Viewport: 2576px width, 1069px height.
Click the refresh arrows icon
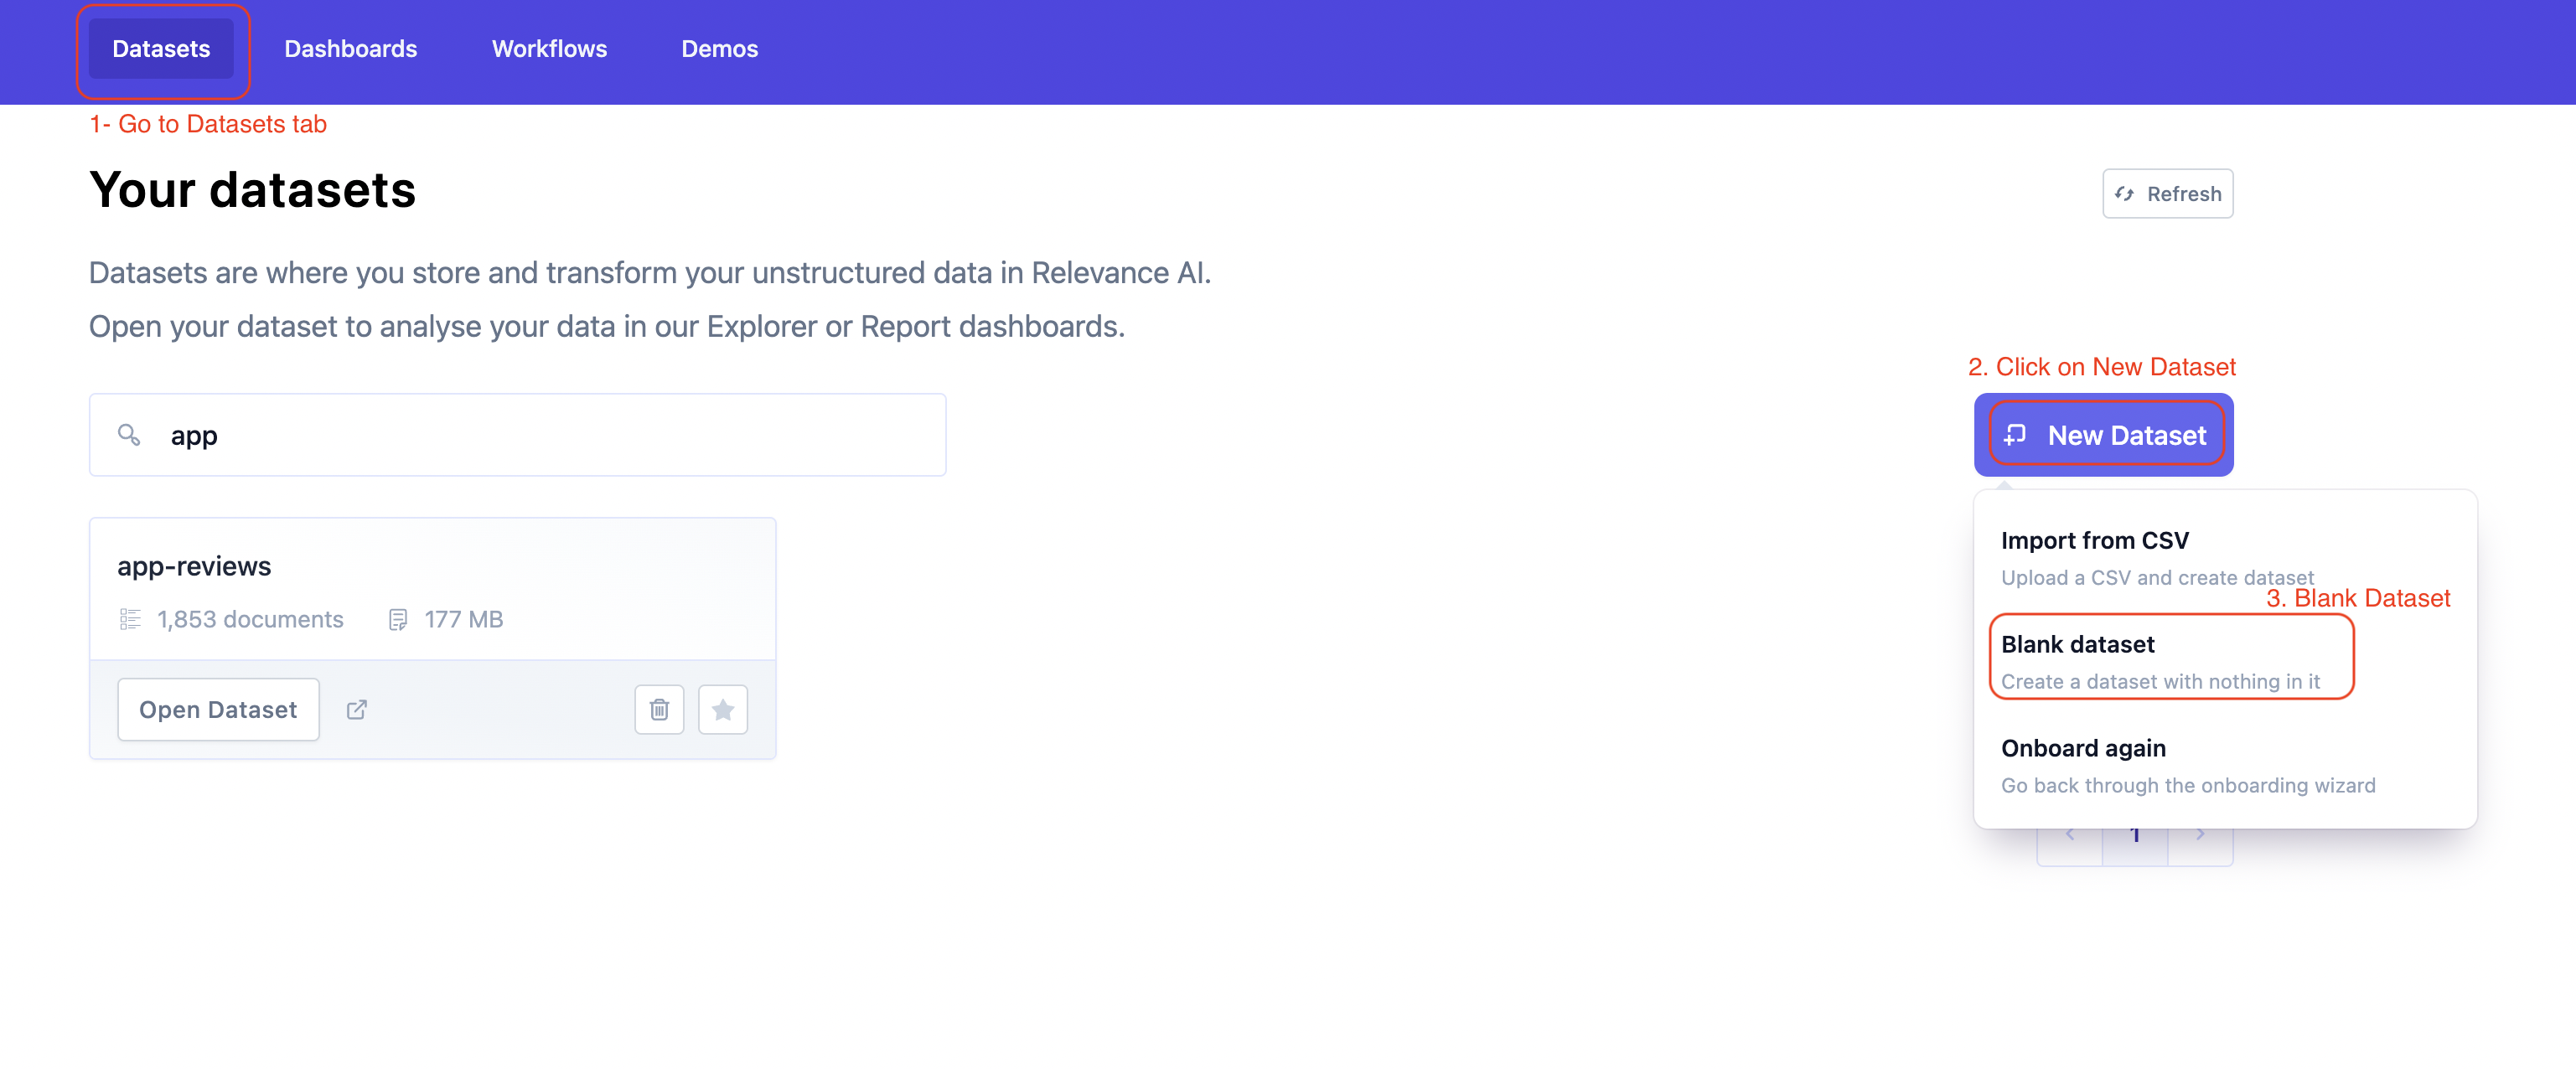point(2124,194)
